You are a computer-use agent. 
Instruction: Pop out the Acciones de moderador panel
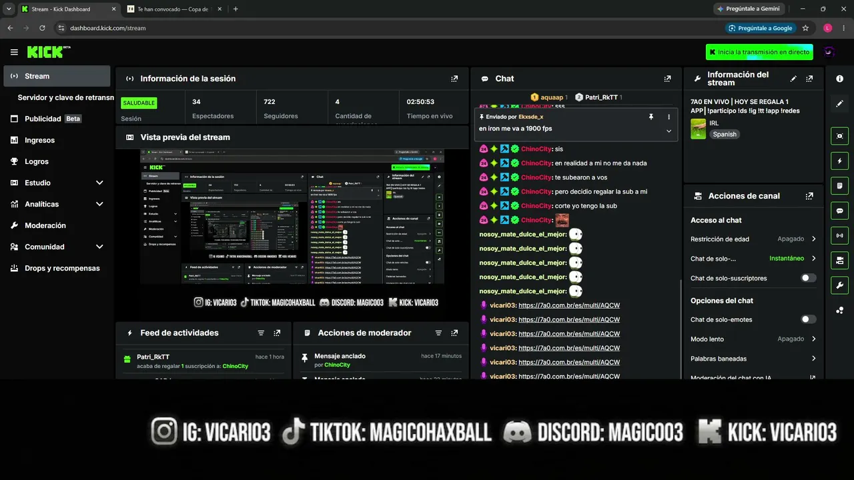point(454,333)
